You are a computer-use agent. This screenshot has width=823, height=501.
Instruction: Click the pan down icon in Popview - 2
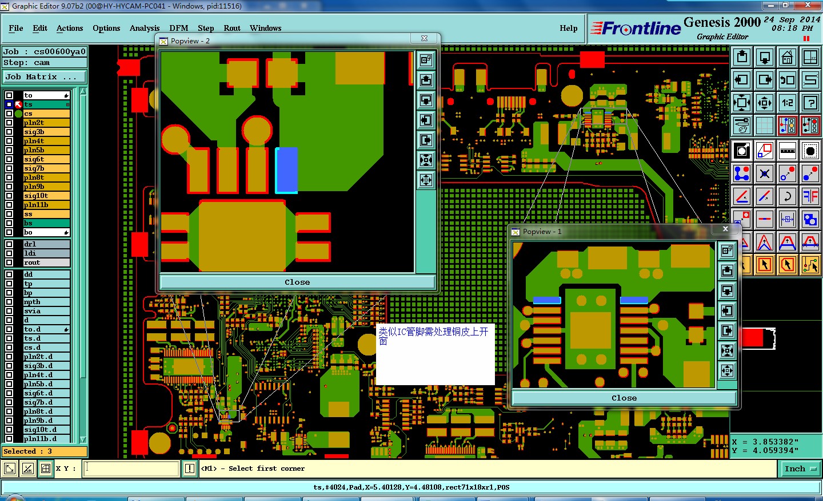point(426,100)
